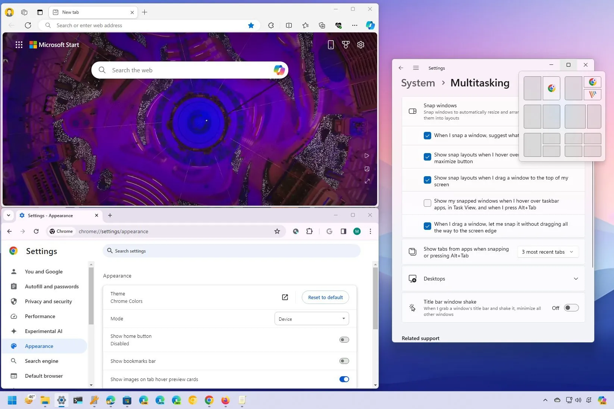
Task: Open the hamburger menu in Windows Settings
Action: point(415,68)
